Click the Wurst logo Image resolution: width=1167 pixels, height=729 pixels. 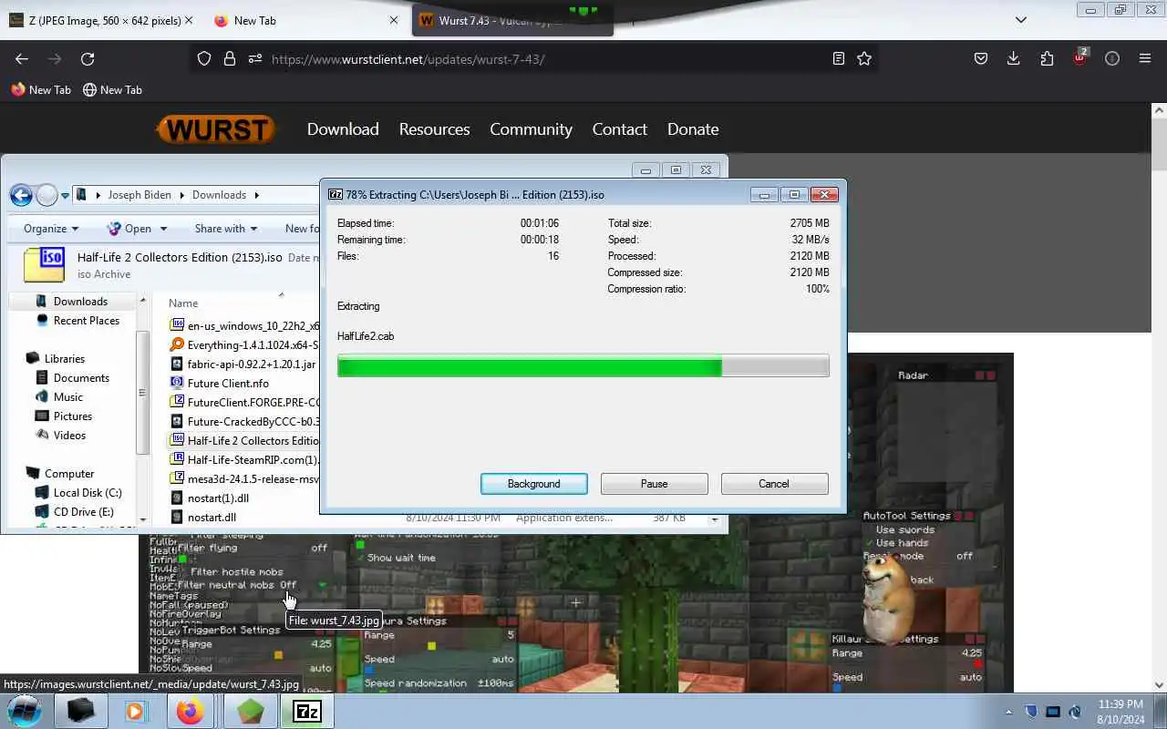(216, 129)
